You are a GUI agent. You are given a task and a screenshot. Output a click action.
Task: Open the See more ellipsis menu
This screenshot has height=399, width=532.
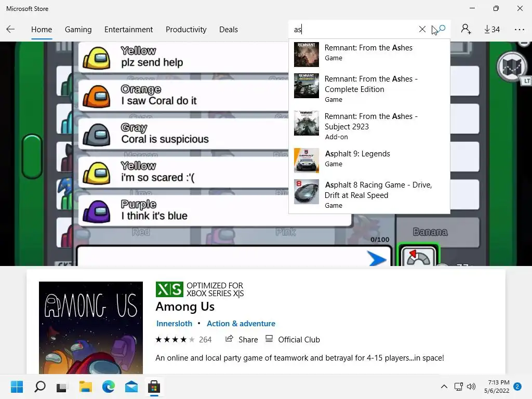click(x=519, y=30)
